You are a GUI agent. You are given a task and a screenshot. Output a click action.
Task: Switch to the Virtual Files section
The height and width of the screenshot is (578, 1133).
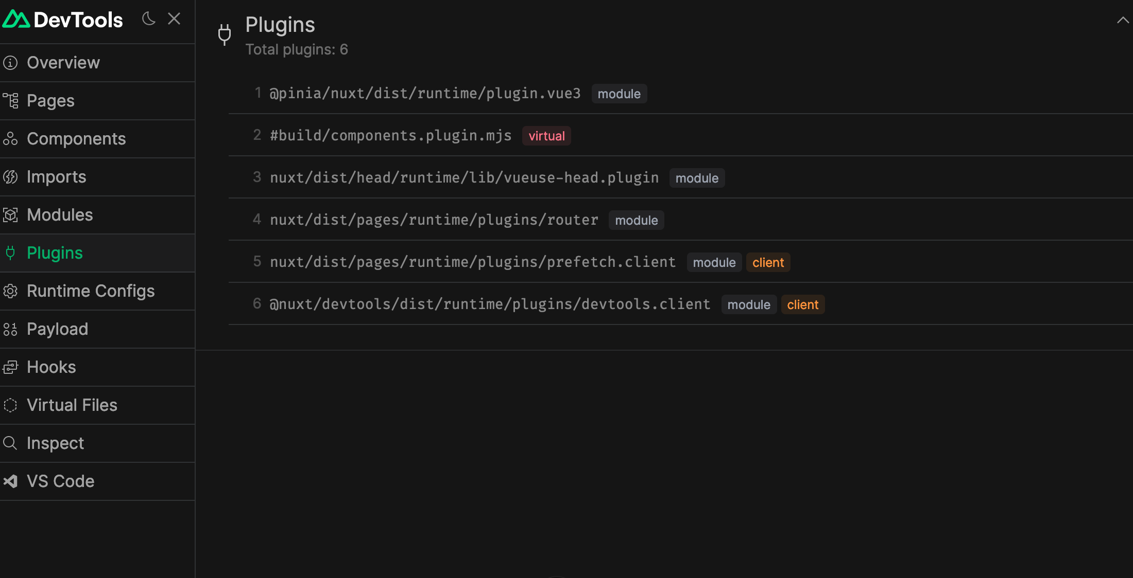tap(72, 405)
